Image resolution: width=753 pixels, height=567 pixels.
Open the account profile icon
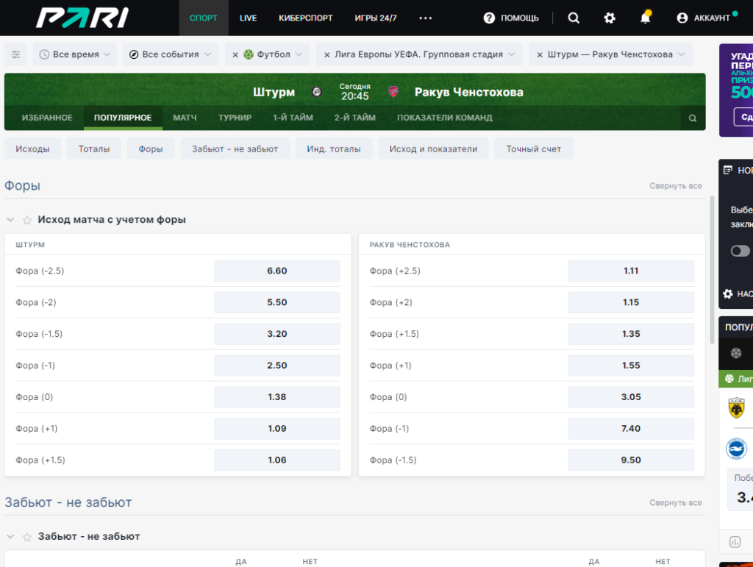682,18
